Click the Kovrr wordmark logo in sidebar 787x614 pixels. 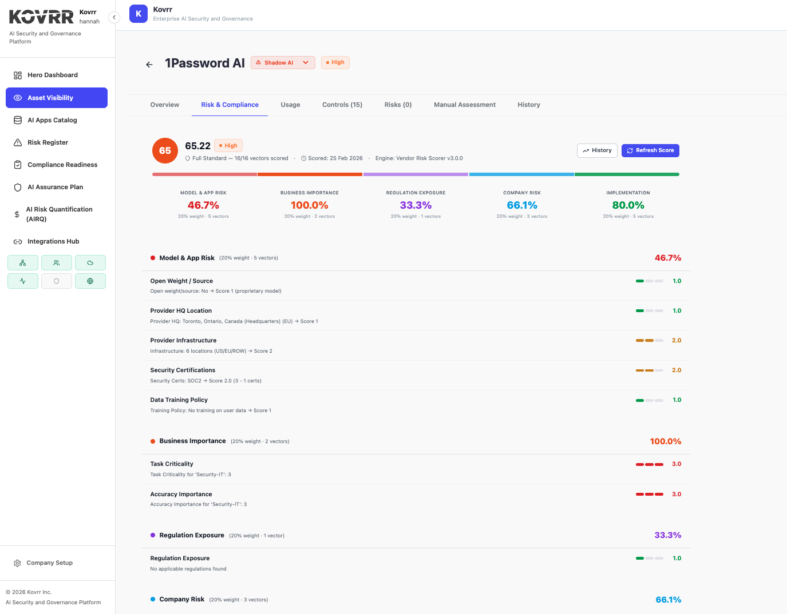coord(41,17)
